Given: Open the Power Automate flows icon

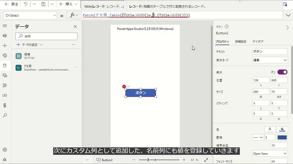Looking at the screenshot, I should [5, 85].
